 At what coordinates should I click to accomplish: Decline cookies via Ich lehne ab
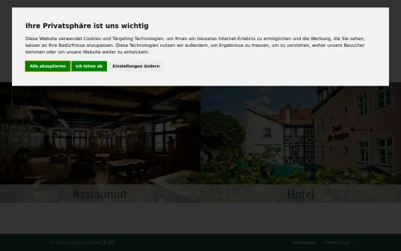[x=89, y=66]
